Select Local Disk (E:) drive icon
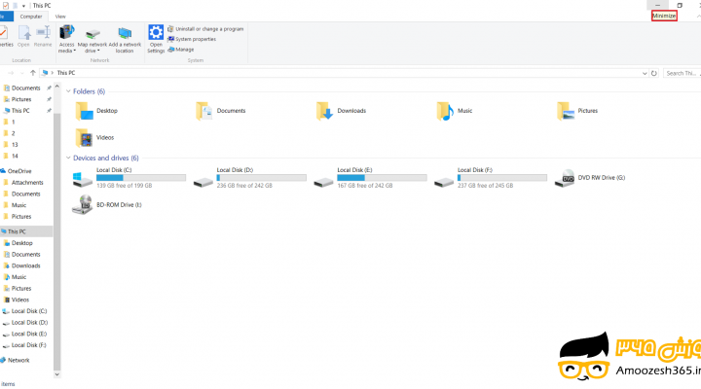 (323, 182)
